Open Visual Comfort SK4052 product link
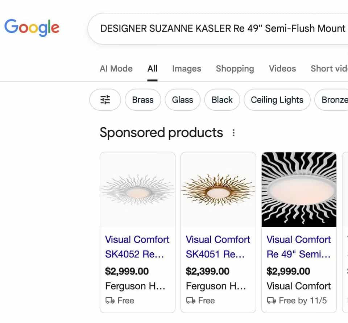 (x=137, y=247)
